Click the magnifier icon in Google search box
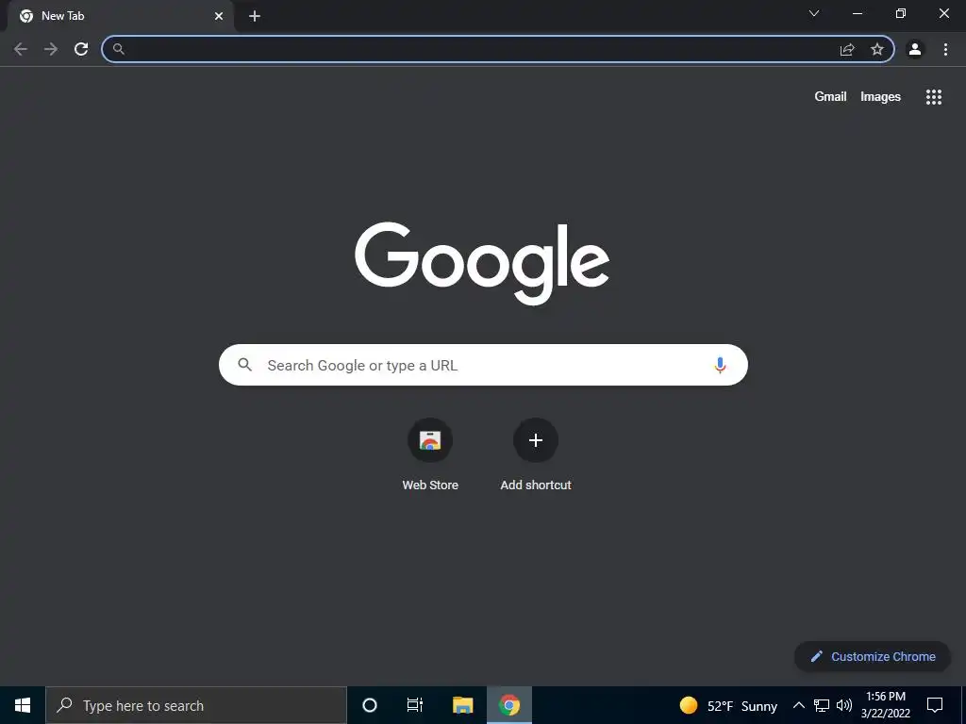 [244, 365]
